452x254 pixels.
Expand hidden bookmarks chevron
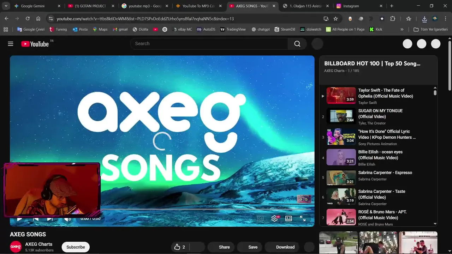tap(402, 29)
